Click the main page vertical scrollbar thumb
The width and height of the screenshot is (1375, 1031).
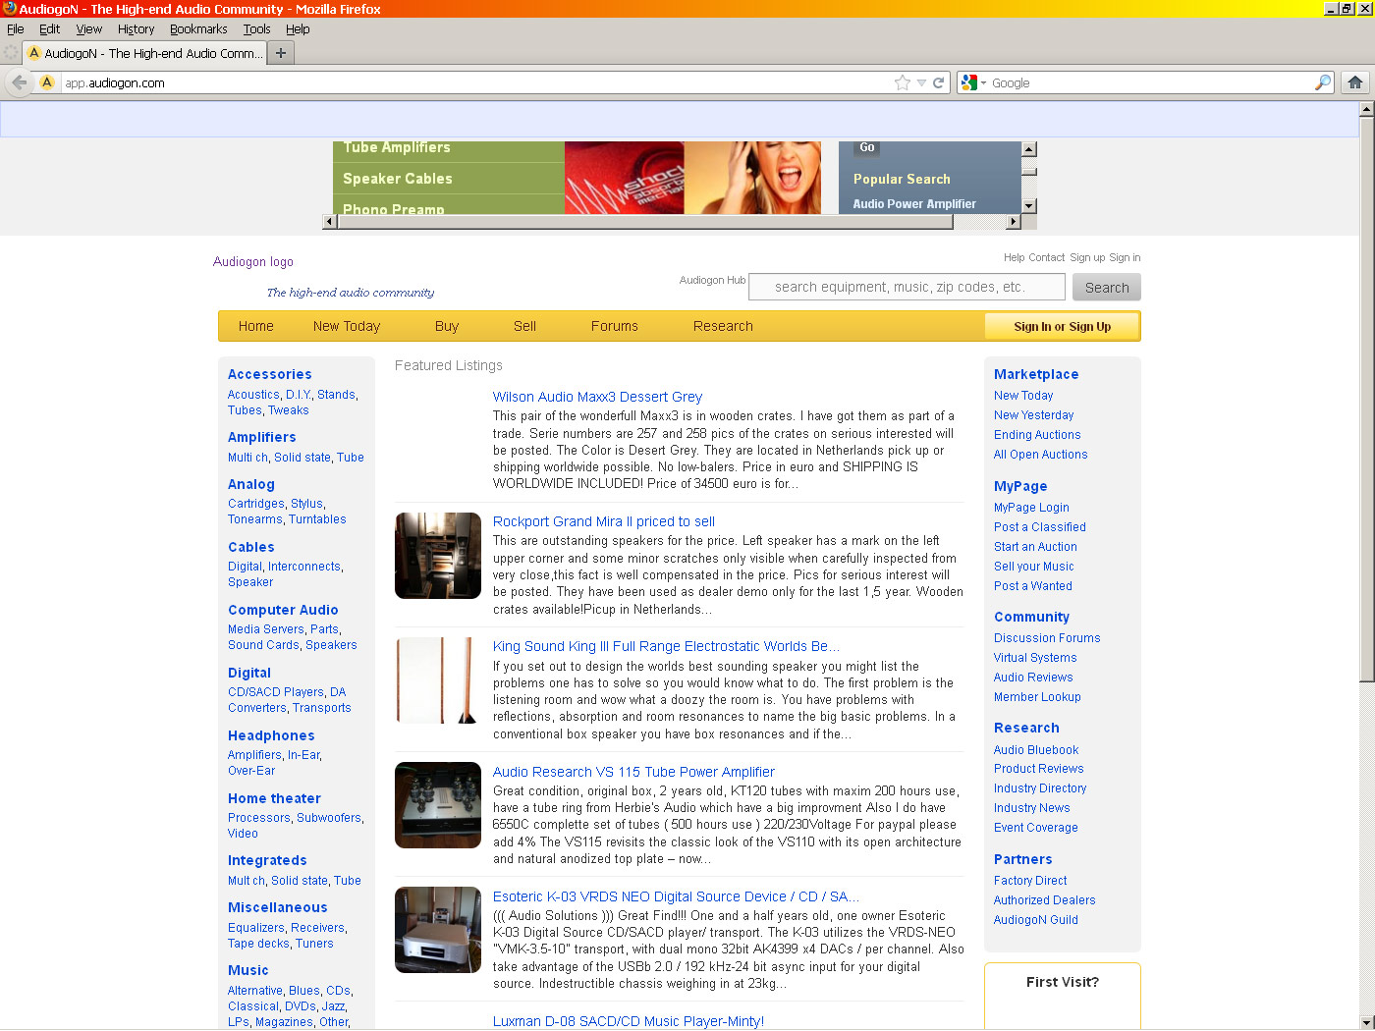(1366, 399)
